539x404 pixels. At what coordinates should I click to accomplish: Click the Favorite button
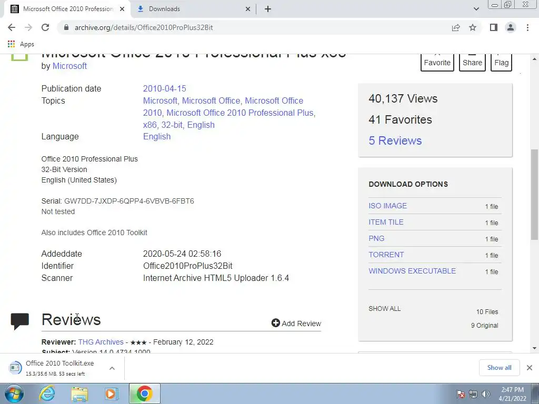click(x=437, y=62)
